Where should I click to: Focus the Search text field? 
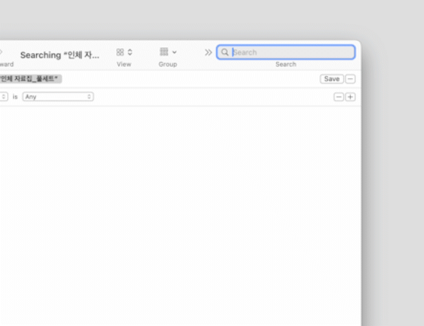[291, 53]
